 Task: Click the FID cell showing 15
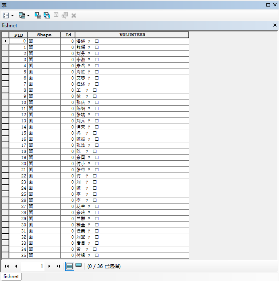(x=18, y=133)
